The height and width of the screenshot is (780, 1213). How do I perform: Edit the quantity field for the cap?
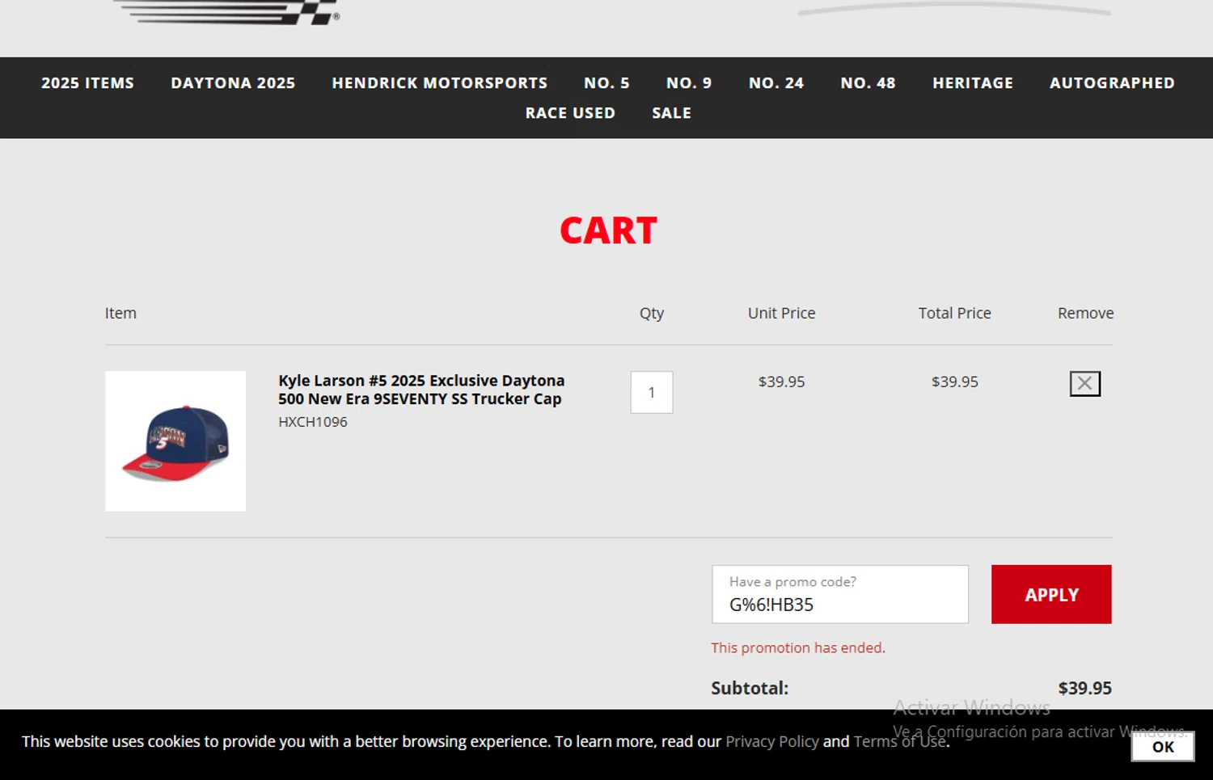pyautogui.click(x=652, y=392)
